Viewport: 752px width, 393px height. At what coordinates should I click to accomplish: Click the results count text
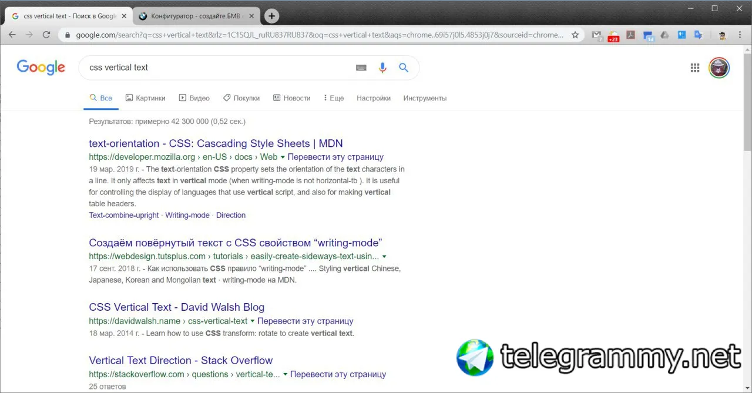pyautogui.click(x=167, y=122)
